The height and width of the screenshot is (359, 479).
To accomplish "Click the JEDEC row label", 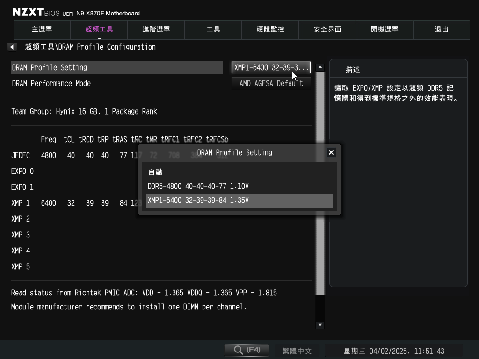I will click(x=21, y=155).
